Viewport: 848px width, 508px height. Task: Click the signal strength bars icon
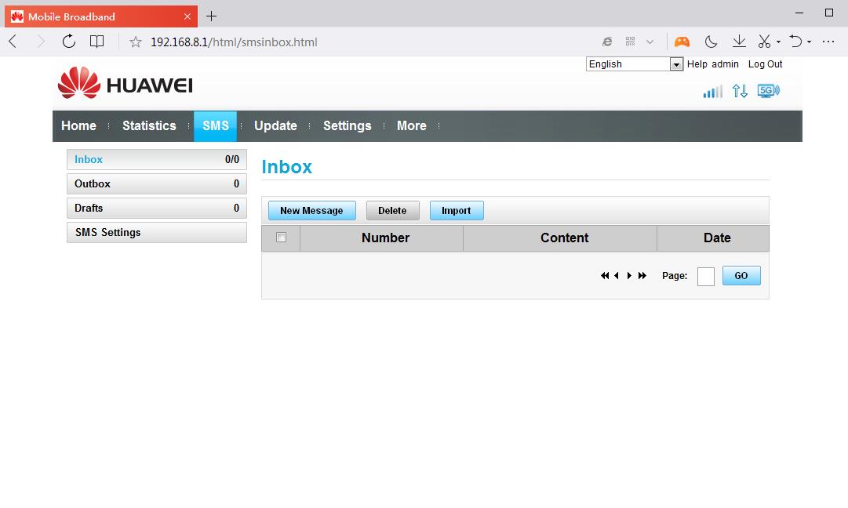point(712,92)
